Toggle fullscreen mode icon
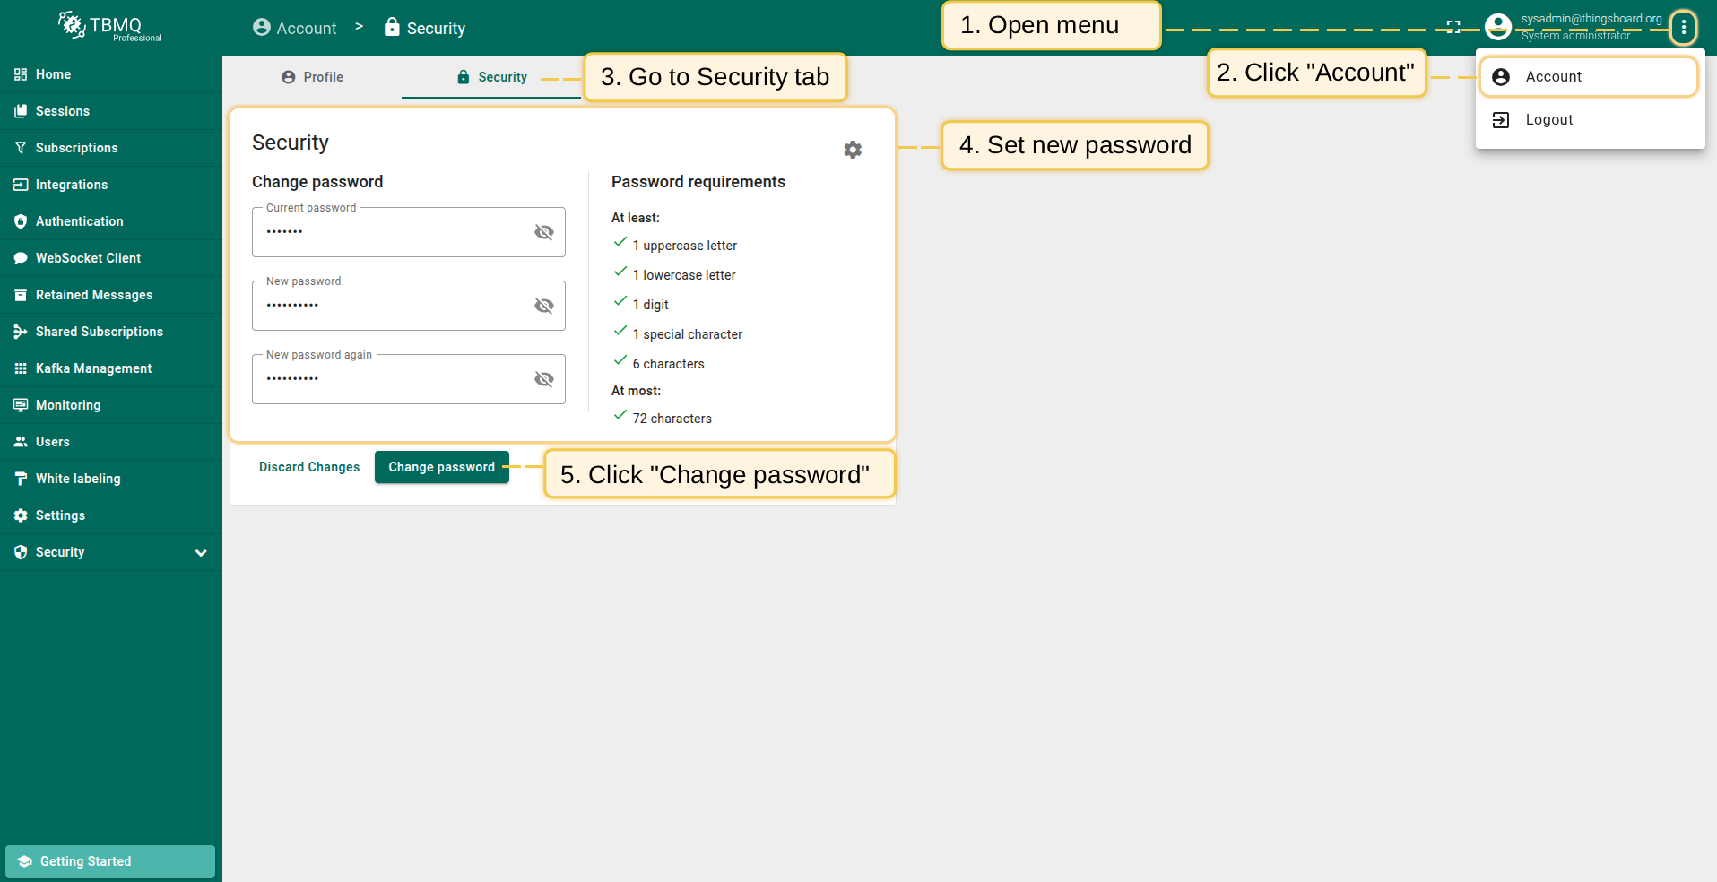This screenshot has width=1717, height=882. [1453, 27]
